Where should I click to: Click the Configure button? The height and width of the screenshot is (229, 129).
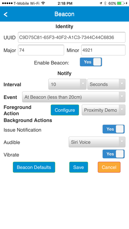tap(65, 110)
